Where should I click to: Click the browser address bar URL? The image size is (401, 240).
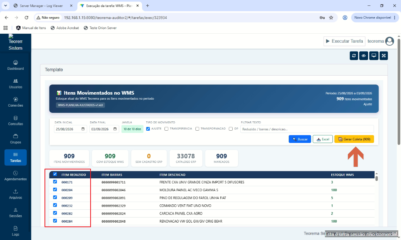pyautogui.click(x=115, y=18)
